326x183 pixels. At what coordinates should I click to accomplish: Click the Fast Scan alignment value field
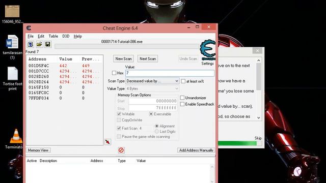tap(146, 128)
